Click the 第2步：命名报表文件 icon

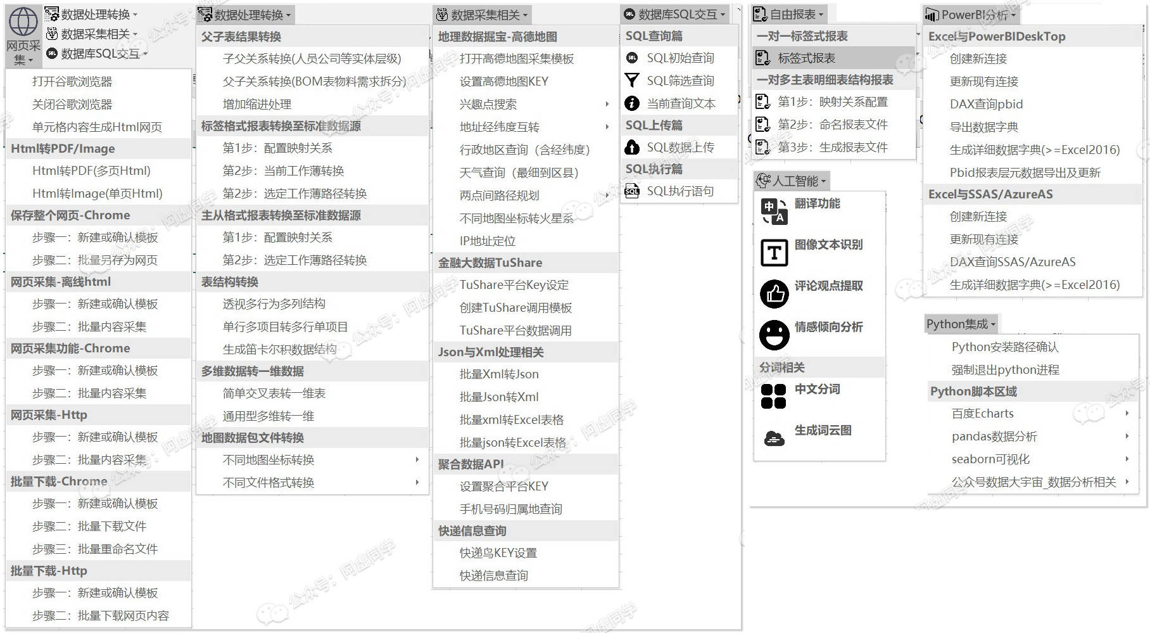coord(762,125)
